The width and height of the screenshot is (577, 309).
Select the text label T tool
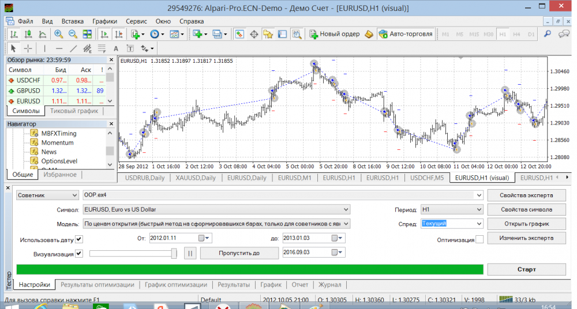[x=130, y=48]
